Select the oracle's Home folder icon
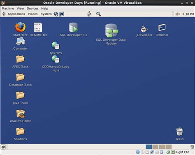The image size is (195, 155). click(21, 113)
